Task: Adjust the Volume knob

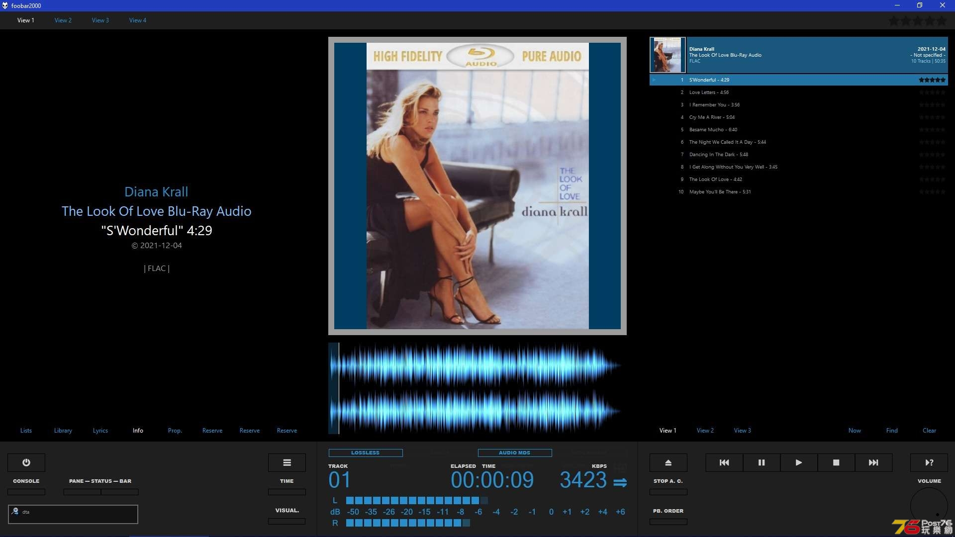Action: click(929, 506)
